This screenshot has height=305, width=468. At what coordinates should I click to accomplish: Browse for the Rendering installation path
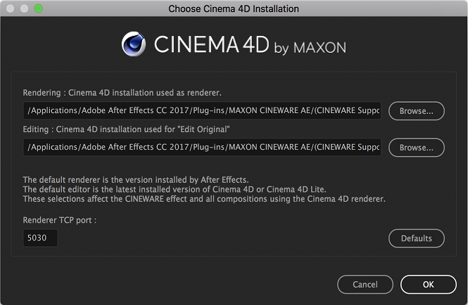click(x=416, y=111)
